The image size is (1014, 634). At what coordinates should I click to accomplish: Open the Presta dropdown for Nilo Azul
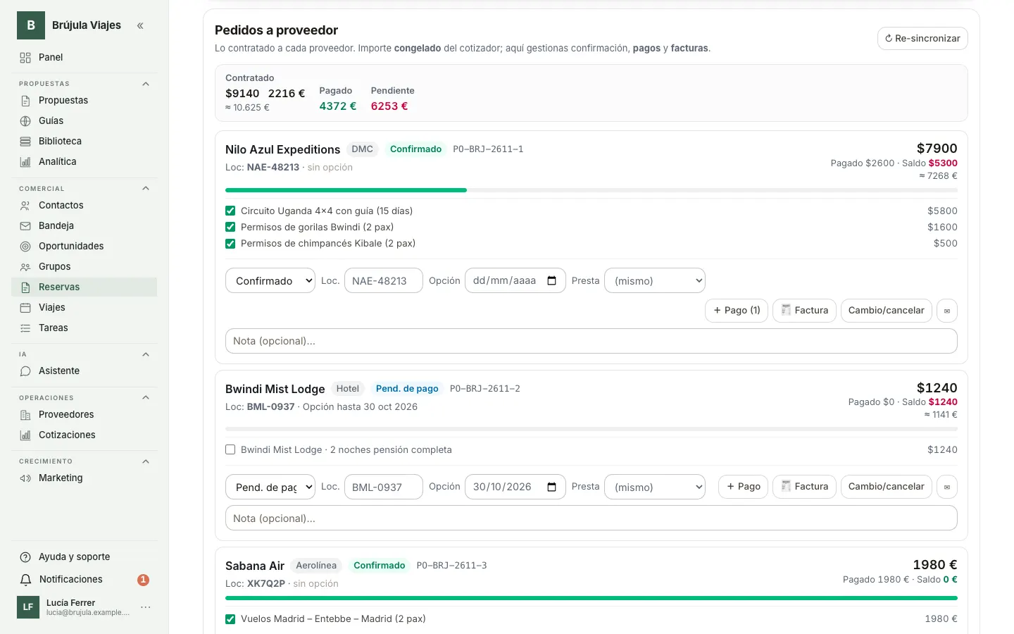coord(655,280)
